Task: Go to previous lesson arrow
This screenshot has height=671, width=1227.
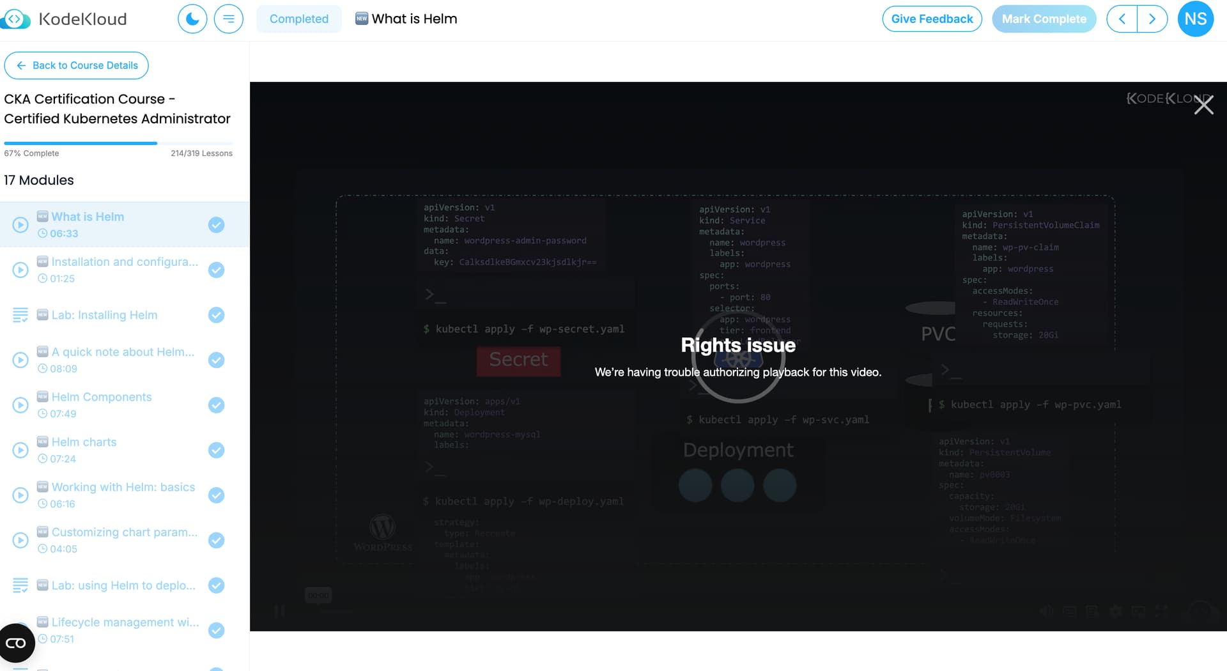Action: 1122,19
